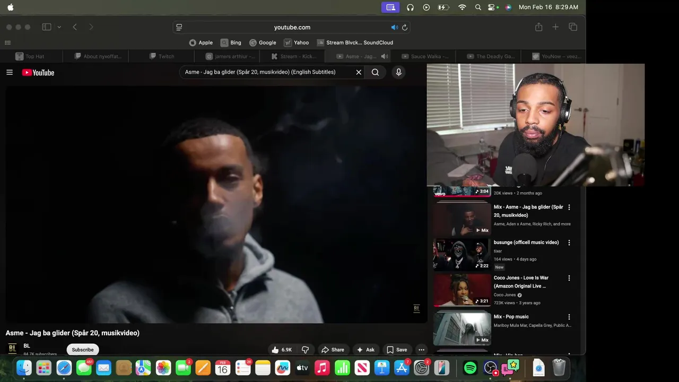Click the YouTube search magnifier button
Image resolution: width=679 pixels, height=382 pixels.
click(x=375, y=72)
